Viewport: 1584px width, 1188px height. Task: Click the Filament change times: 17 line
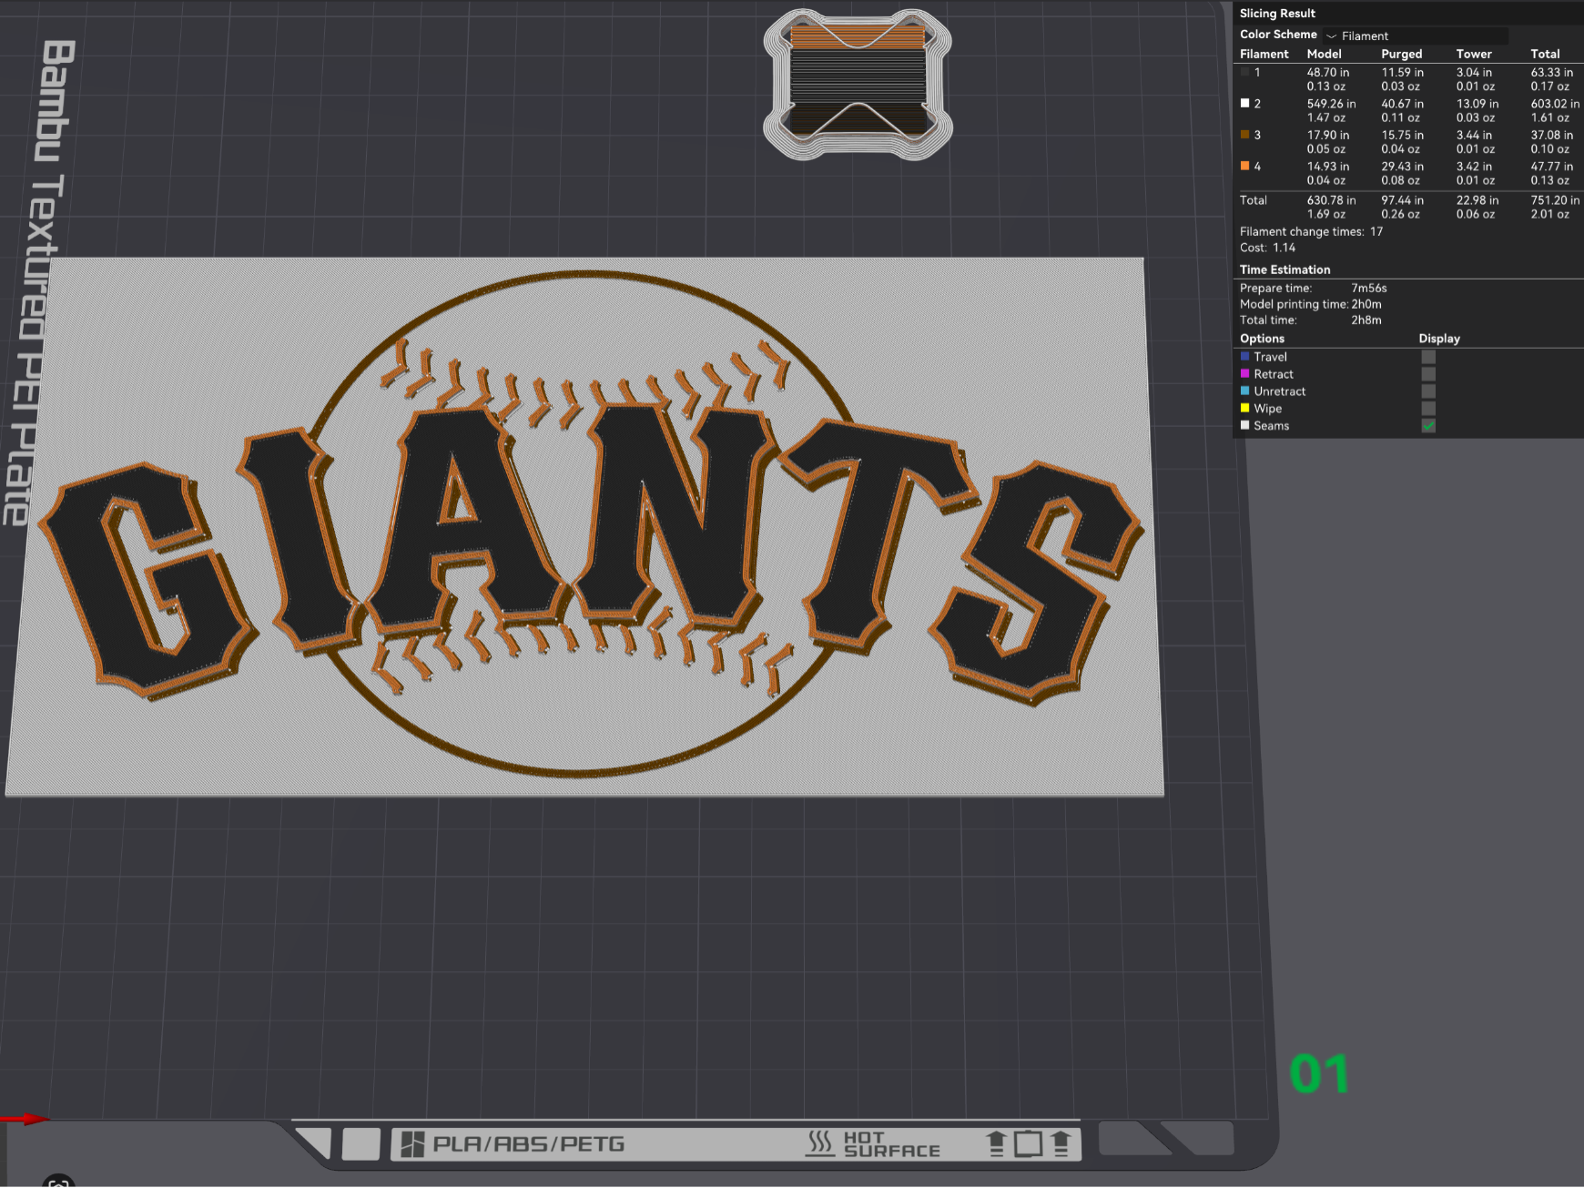pos(1311,232)
